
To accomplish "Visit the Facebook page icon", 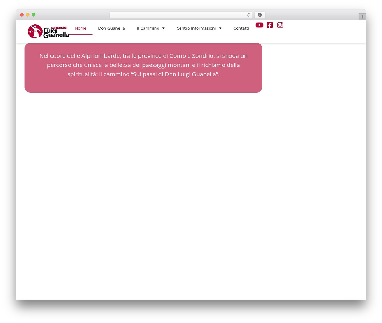I will click(270, 25).
